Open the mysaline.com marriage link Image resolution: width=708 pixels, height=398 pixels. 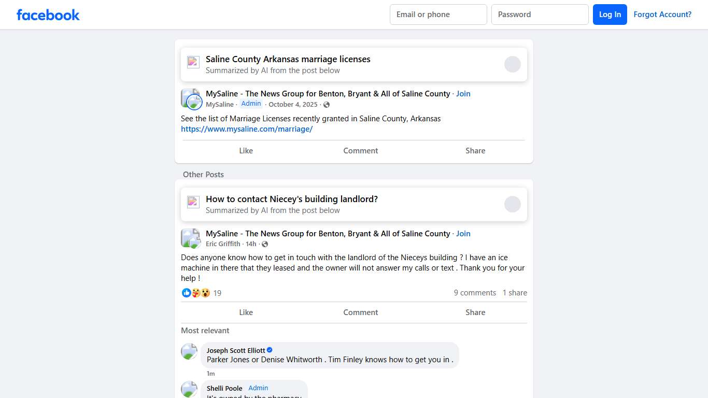[x=247, y=129]
